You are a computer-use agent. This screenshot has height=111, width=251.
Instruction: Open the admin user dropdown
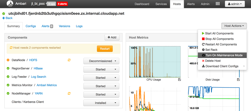click(235, 4)
